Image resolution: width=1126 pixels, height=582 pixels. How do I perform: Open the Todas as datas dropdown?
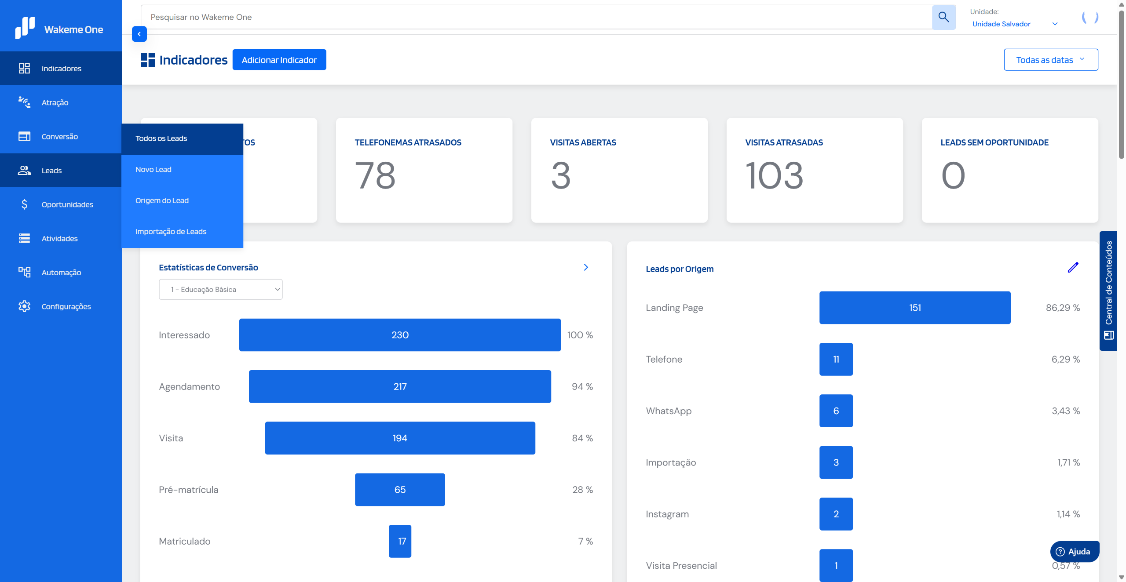click(x=1050, y=60)
